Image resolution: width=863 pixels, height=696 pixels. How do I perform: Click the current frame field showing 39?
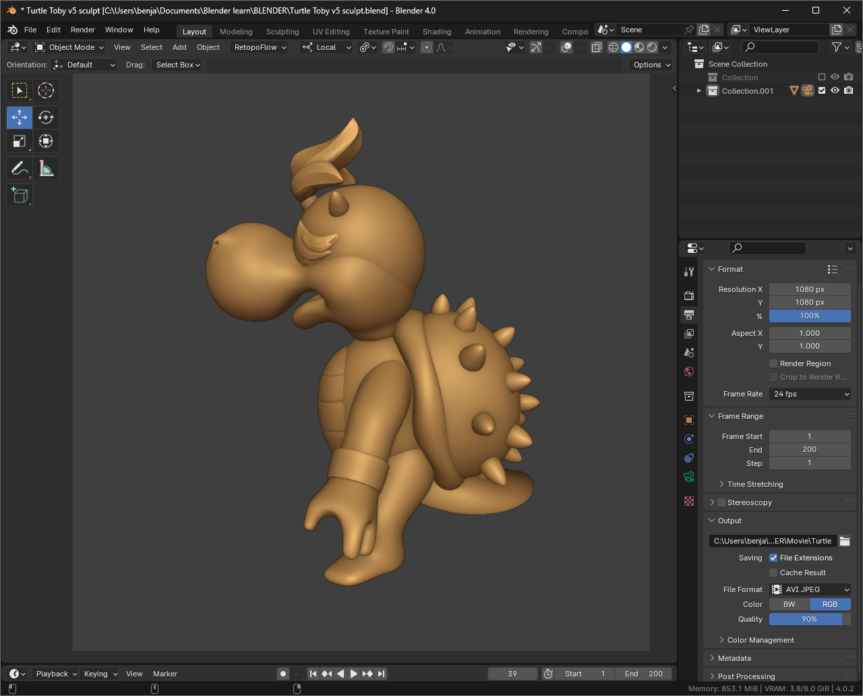tap(512, 674)
